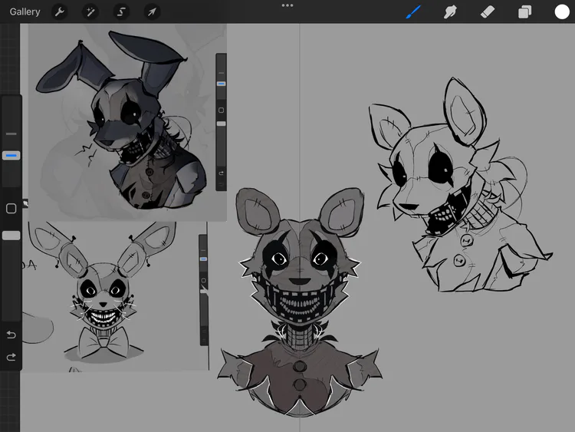575x432 pixels.
Task: Open the active color picker circle
Action: tap(562, 12)
